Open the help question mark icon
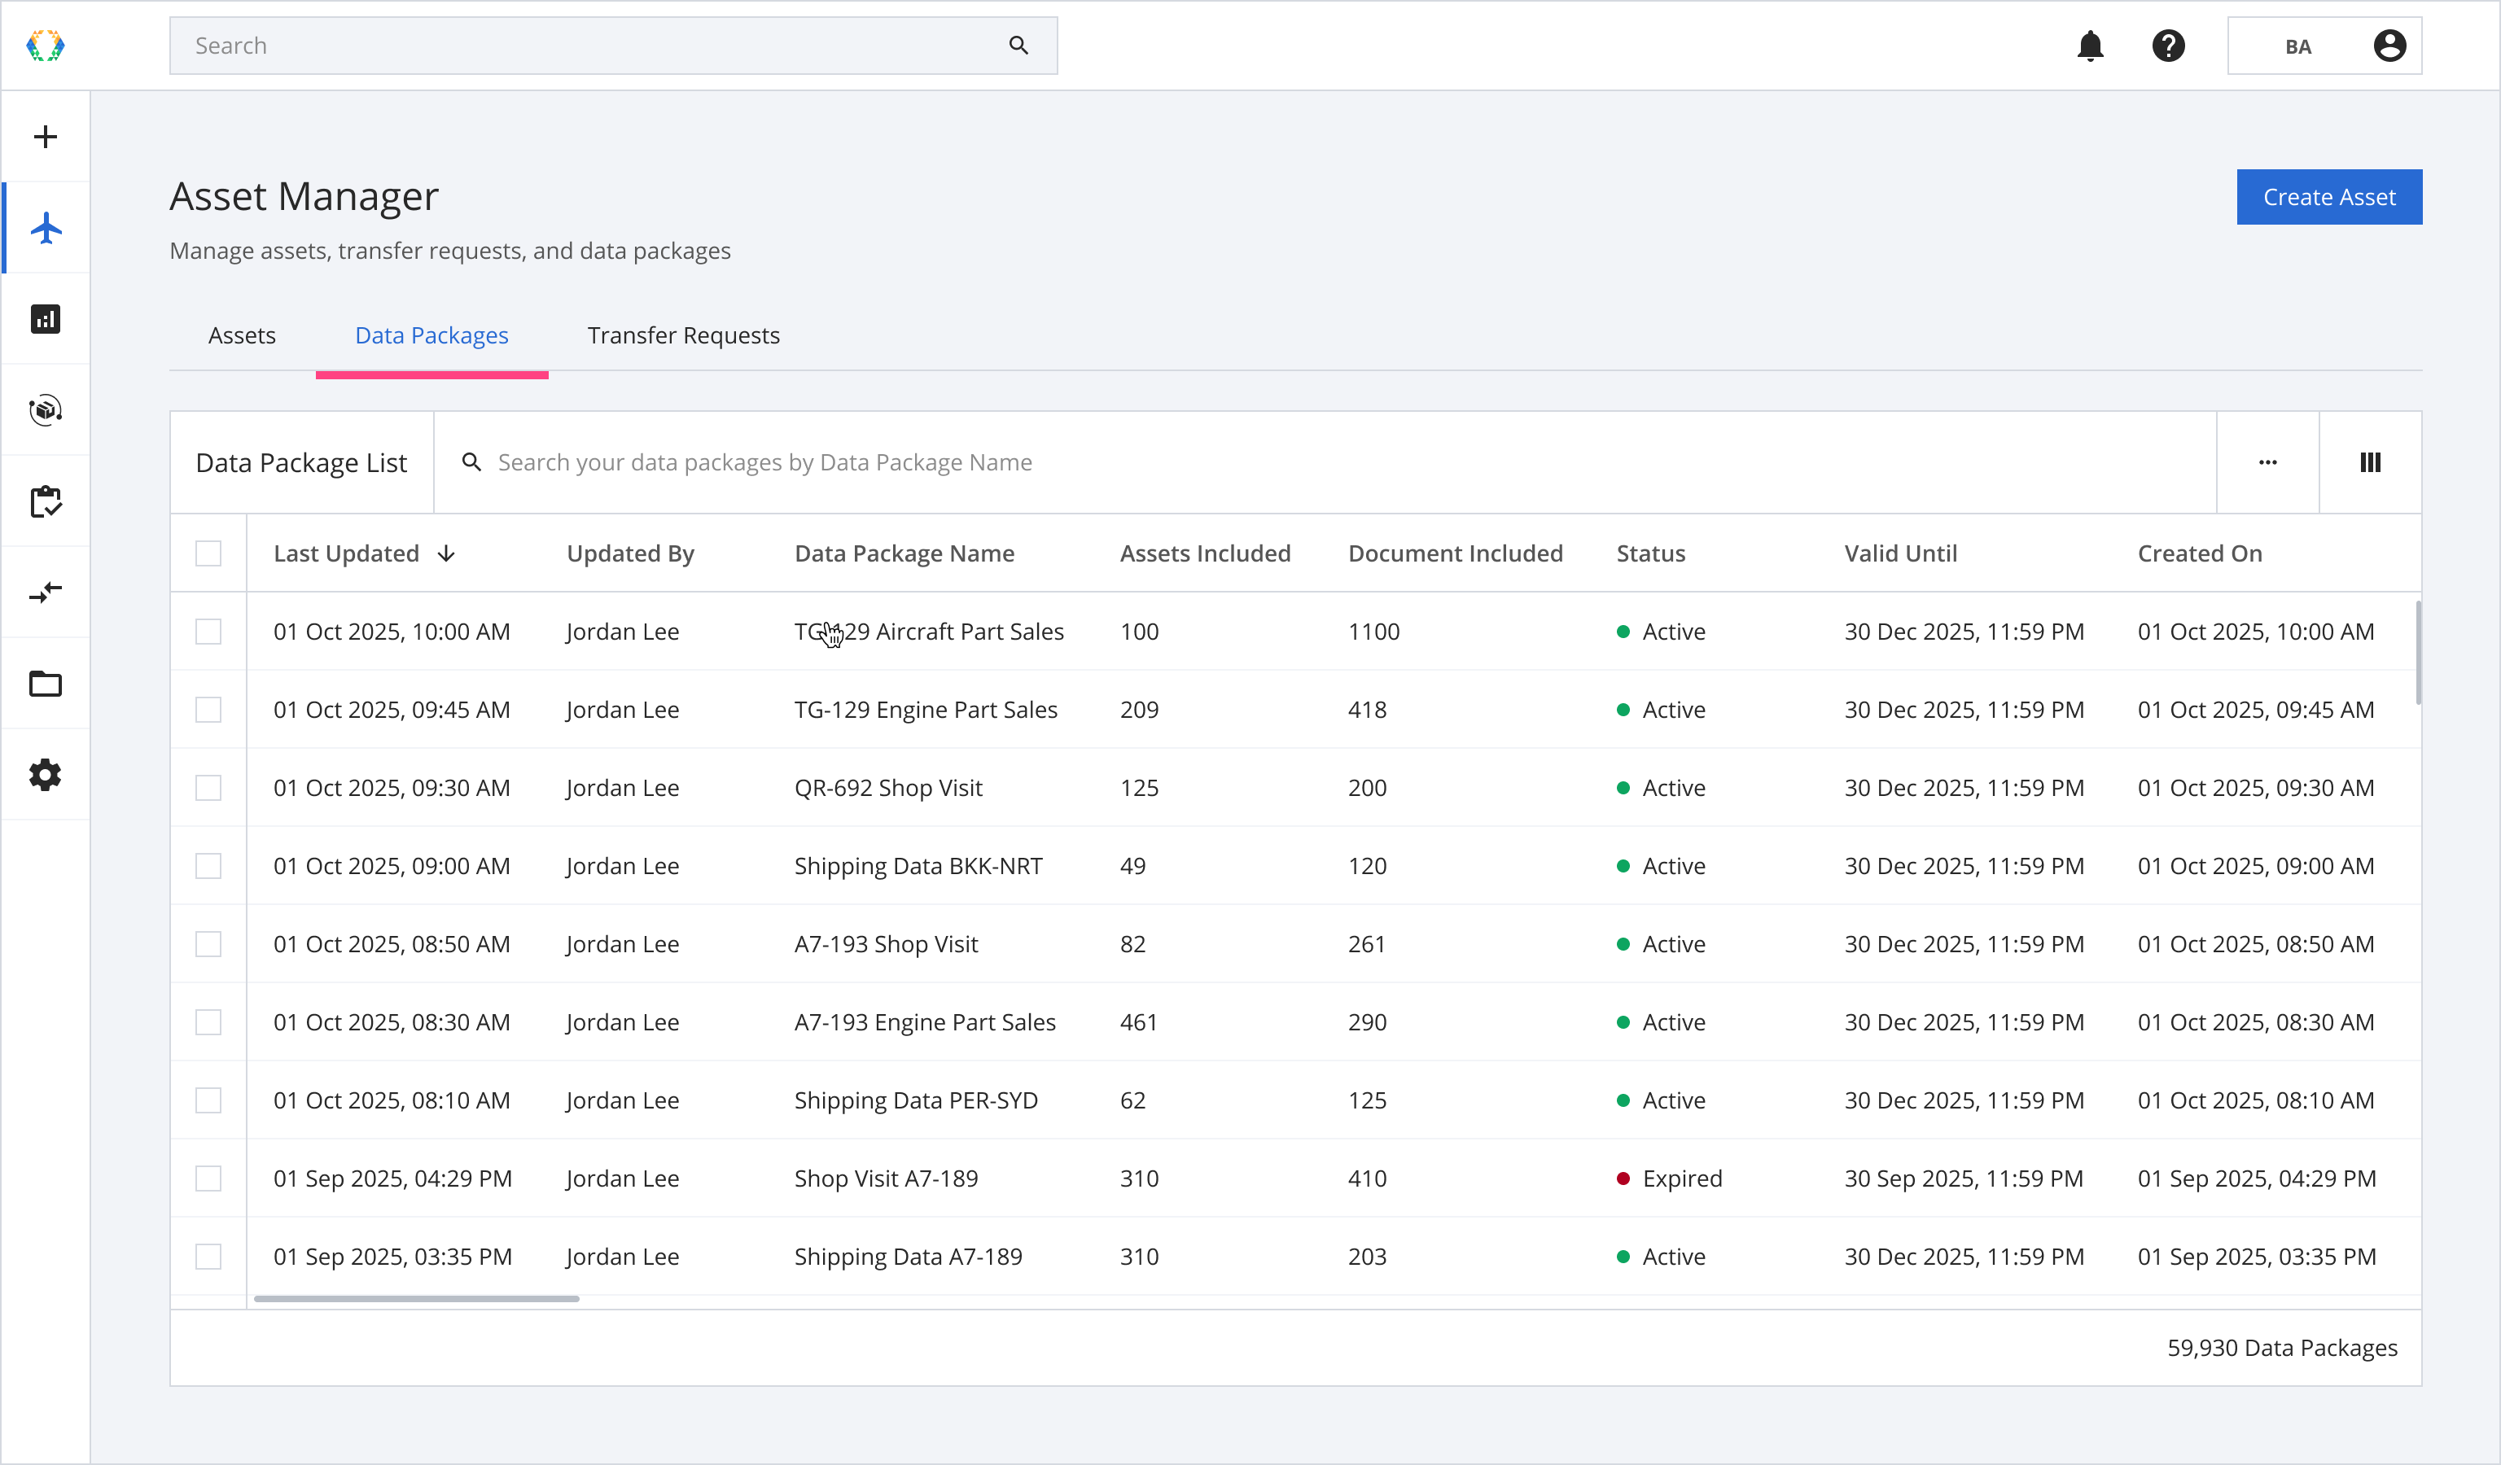The image size is (2501, 1465). (x=2169, y=46)
